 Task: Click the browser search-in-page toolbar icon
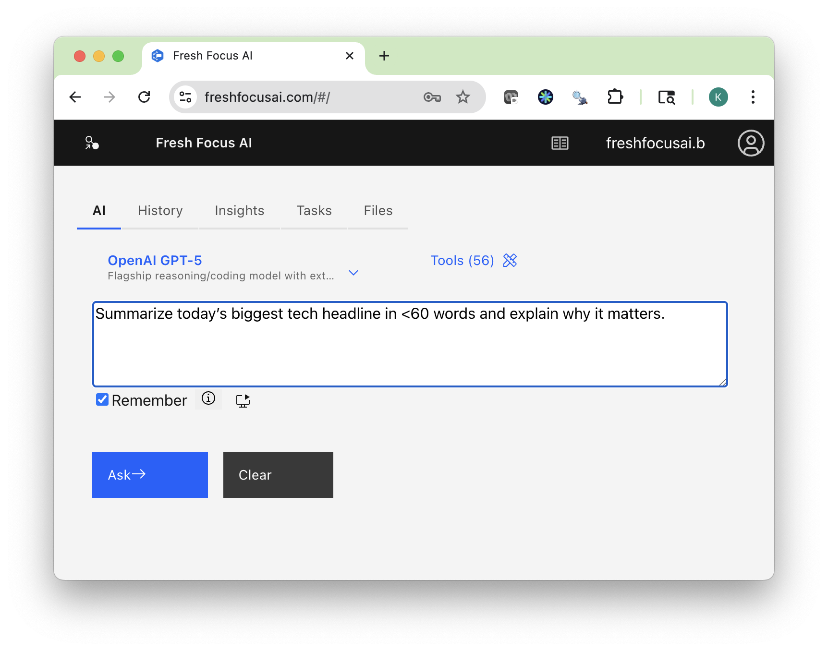(667, 97)
